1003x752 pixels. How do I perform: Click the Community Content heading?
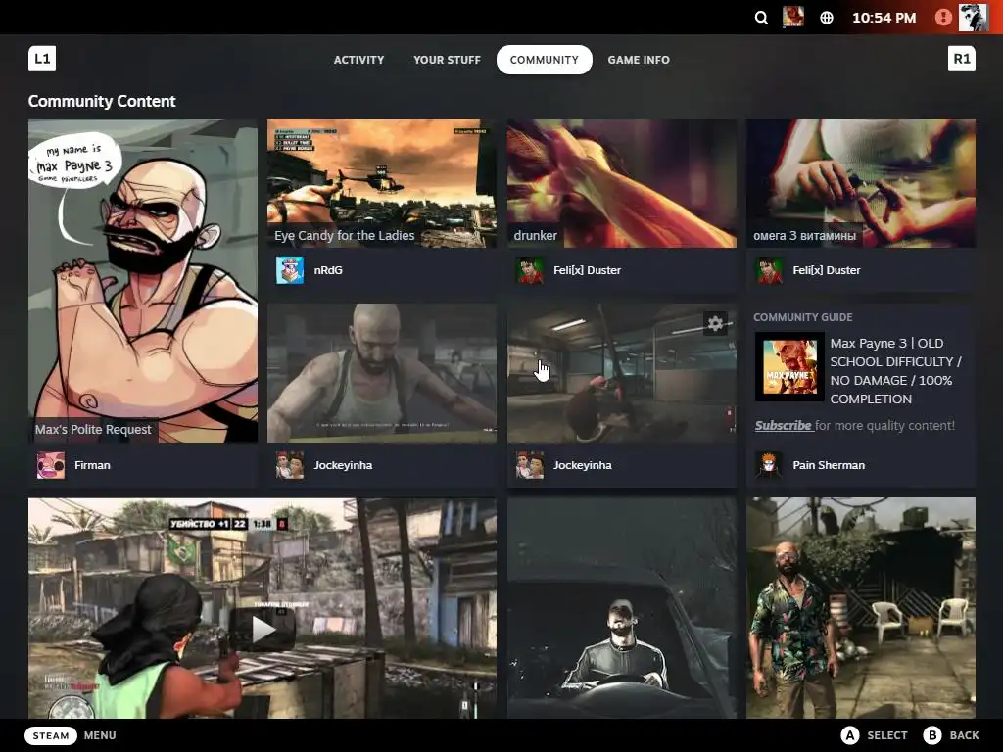click(x=102, y=101)
